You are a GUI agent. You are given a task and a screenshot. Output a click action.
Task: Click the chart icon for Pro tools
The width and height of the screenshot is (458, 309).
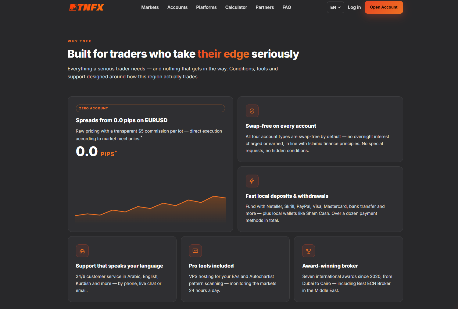[x=195, y=251]
